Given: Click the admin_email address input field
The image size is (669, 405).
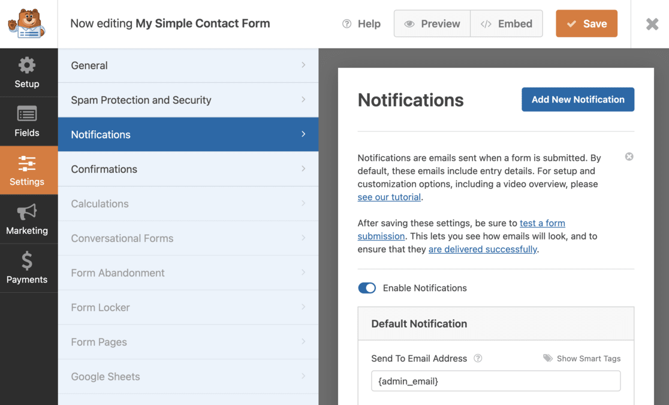Looking at the screenshot, I should pos(495,381).
